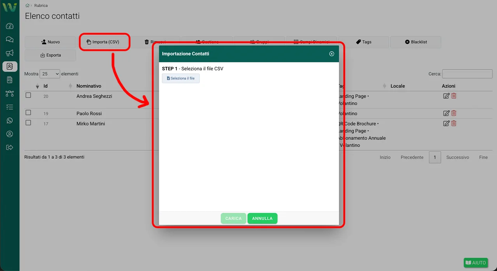Image resolution: width=497 pixels, height=271 pixels.
Task: Open the Tags manager
Action: [363, 42]
